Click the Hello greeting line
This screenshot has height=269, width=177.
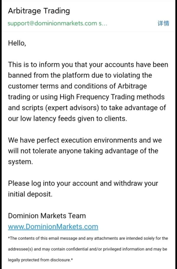tap(17, 43)
